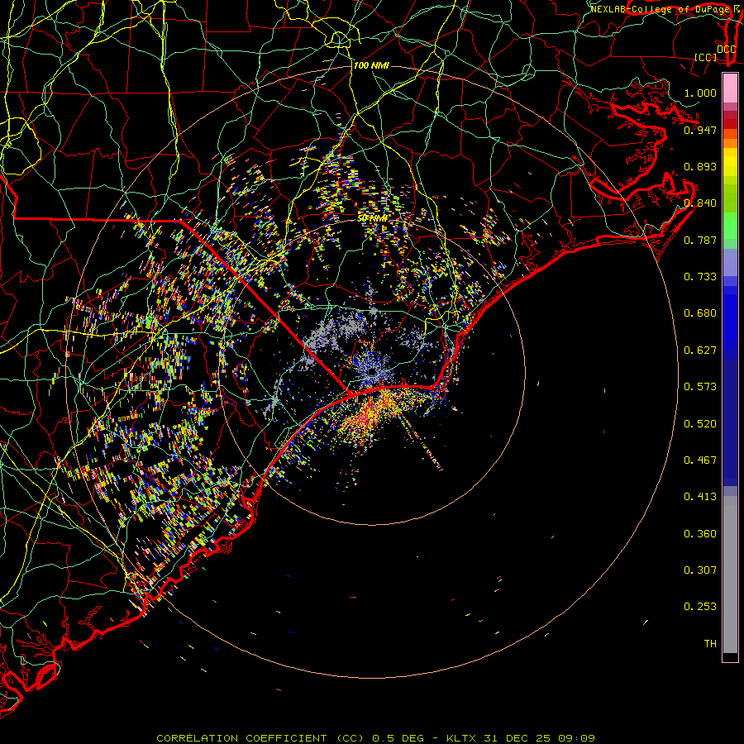Click the 100 NMI range ring label
744x744 pixels.
(x=371, y=65)
